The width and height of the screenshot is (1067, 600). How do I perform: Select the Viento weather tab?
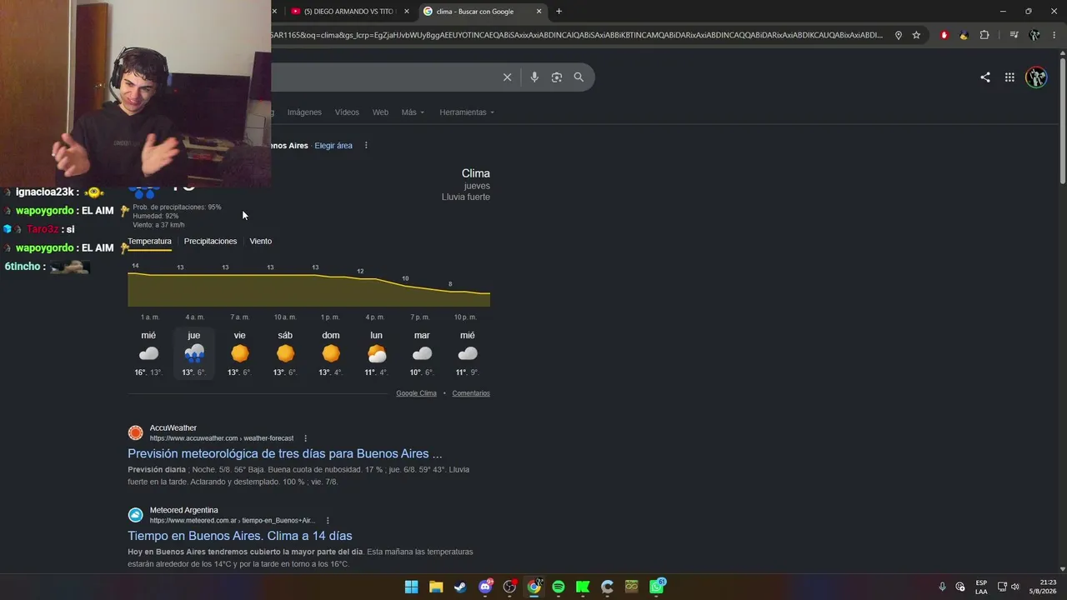tap(261, 242)
